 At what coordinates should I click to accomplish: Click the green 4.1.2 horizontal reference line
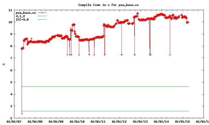[x=104, y=86]
